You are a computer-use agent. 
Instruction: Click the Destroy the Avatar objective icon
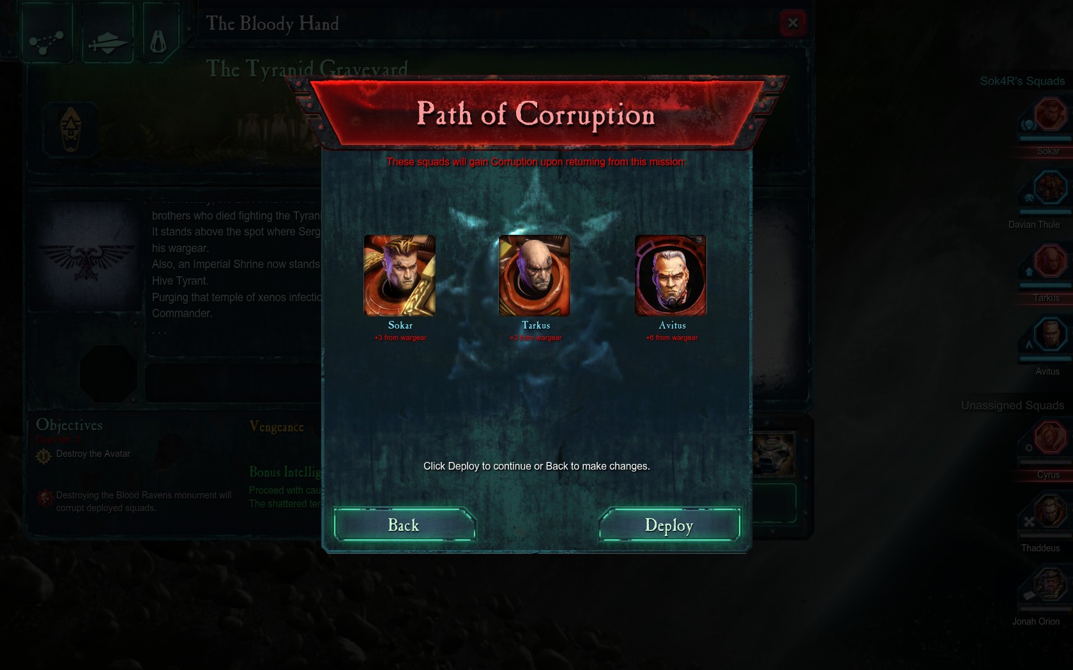[43, 455]
